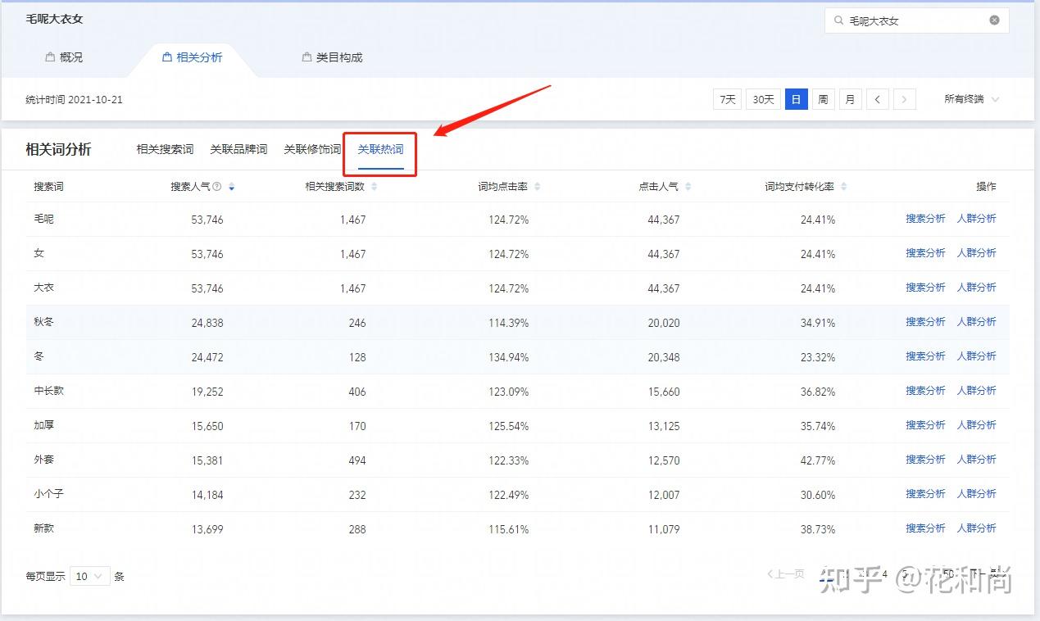
Task: Go to previous date with left chevron
Action: tap(877, 99)
